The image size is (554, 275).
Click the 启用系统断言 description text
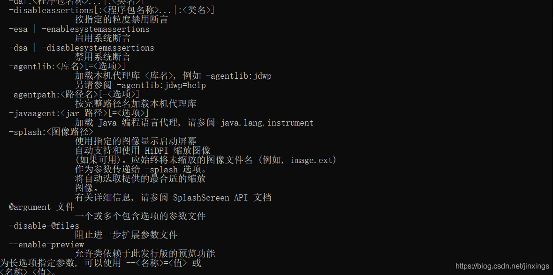point(103,38)
